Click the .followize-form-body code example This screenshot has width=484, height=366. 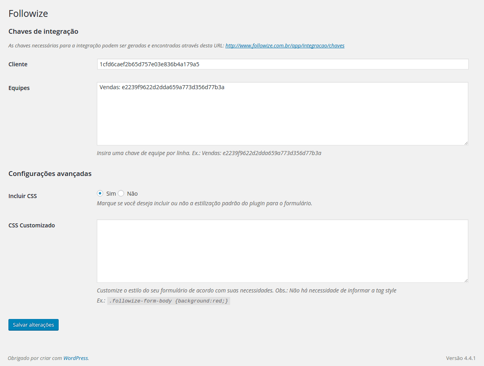(169, 301)
